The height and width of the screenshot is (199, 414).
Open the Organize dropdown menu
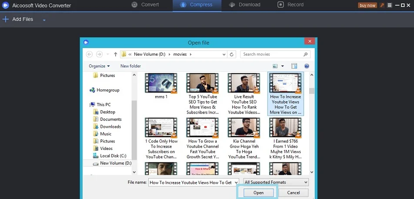coord(99,66)
